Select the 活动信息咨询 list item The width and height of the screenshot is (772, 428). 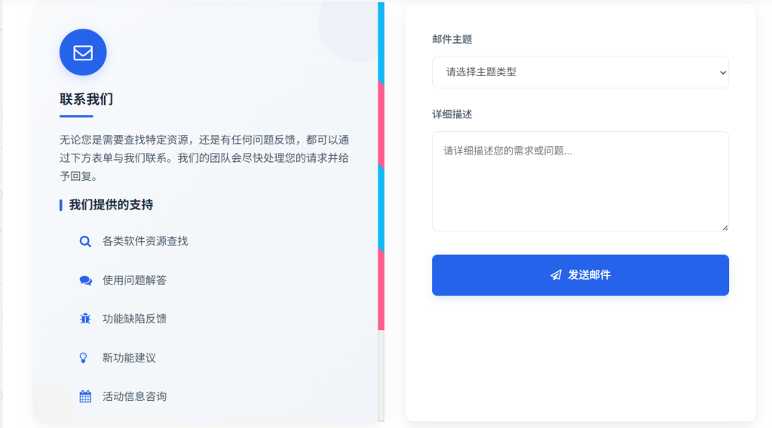pos(134,396)
